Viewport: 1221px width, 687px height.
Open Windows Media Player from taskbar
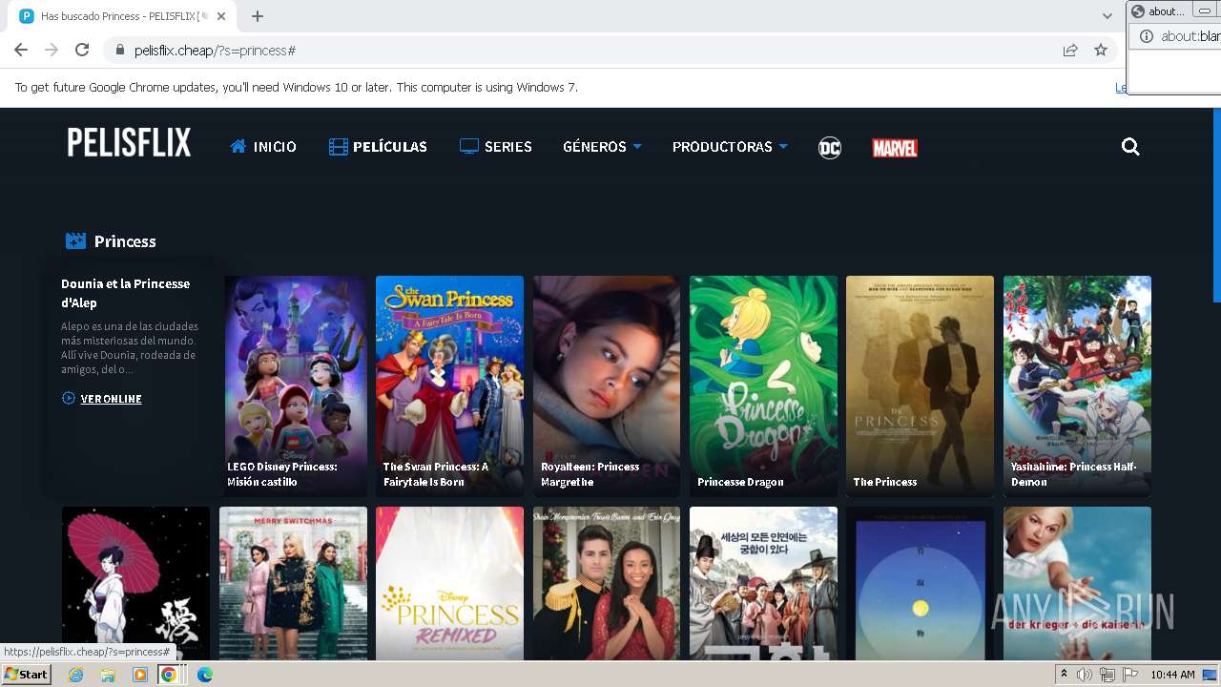140,675
